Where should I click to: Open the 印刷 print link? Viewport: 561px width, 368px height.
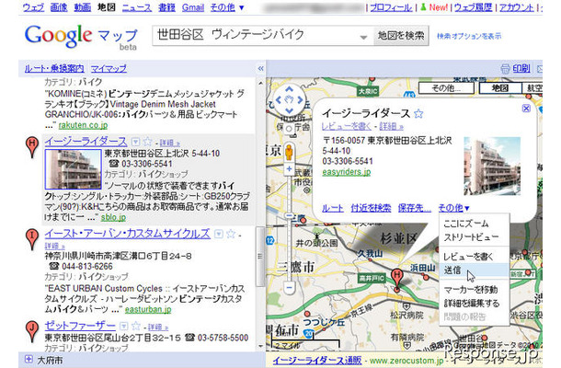pyautogui.click(x=521, y=68)
